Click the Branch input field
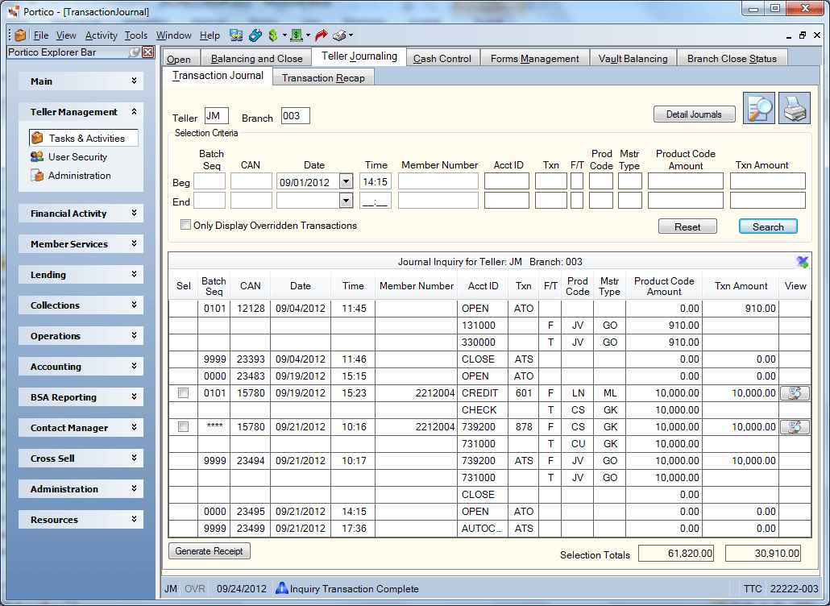 pos(296,116)
